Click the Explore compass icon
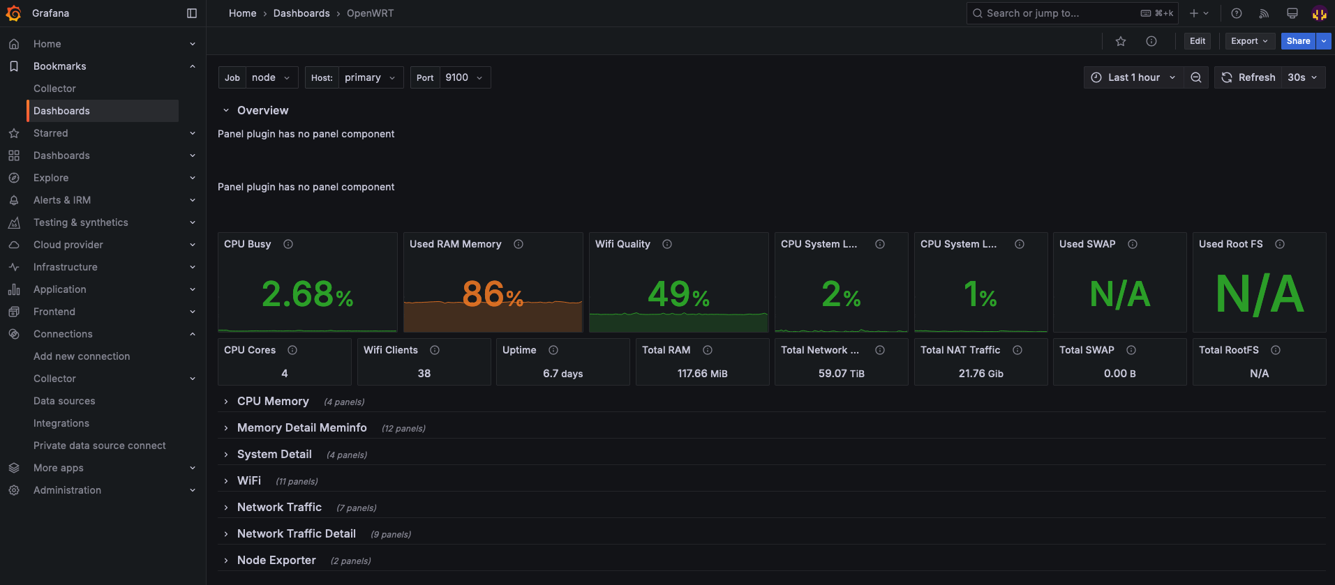Screen dimensions: 1335x585 (x=14, y=178)
